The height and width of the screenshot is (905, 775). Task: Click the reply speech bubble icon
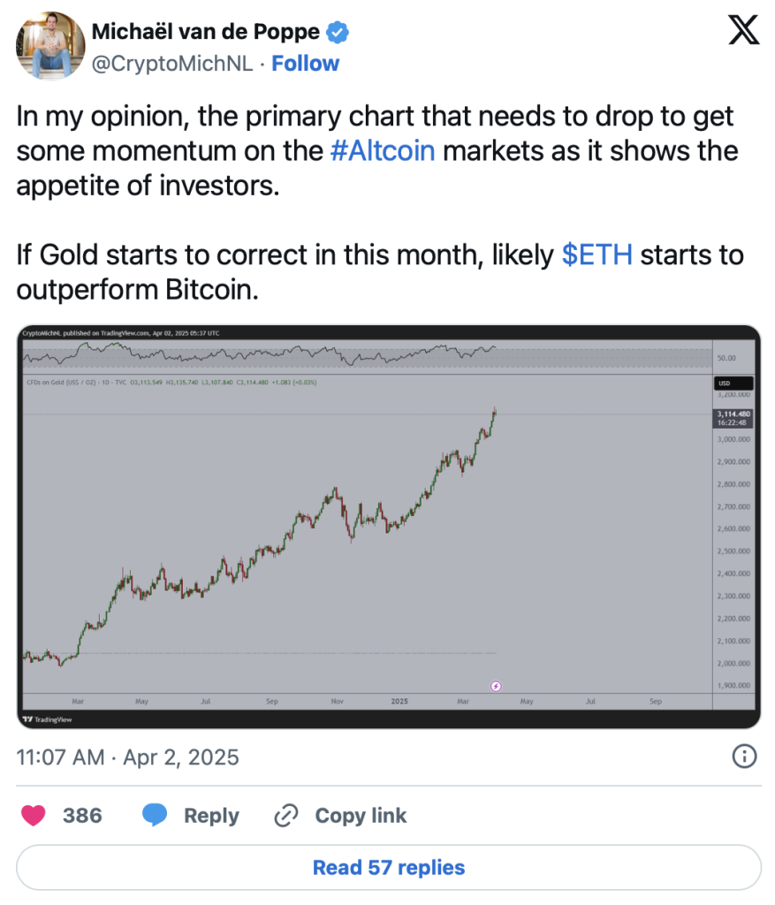[x=156, y=815]
